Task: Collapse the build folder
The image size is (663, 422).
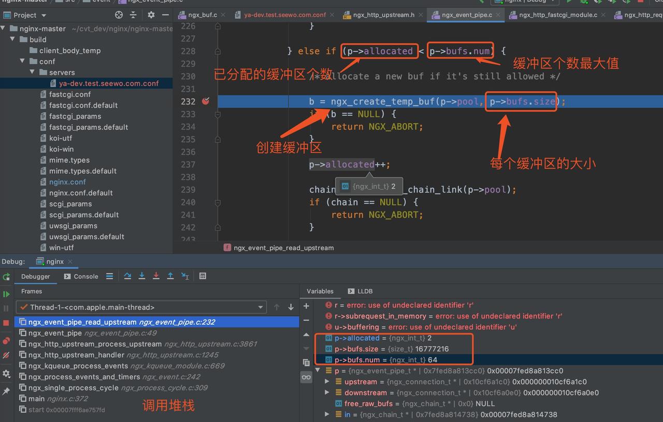Action: [x=12, y=39]
